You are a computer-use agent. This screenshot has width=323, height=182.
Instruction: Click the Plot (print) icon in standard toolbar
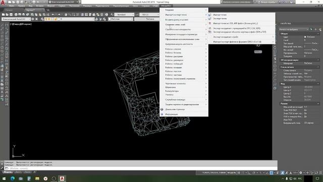click(16, 15)
